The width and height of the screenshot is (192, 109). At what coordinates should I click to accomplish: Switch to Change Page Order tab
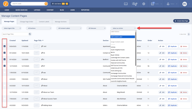point(27,22)
